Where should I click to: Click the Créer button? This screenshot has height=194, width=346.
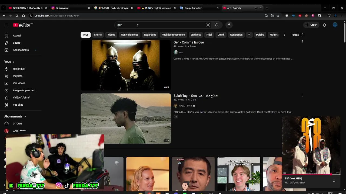(311, 25)
